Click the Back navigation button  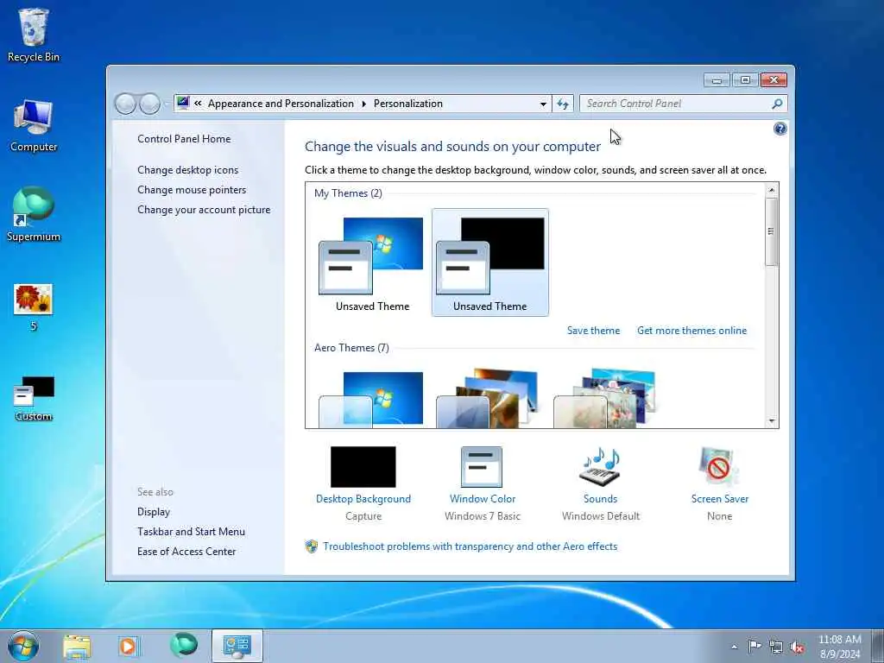coord(125,104)
